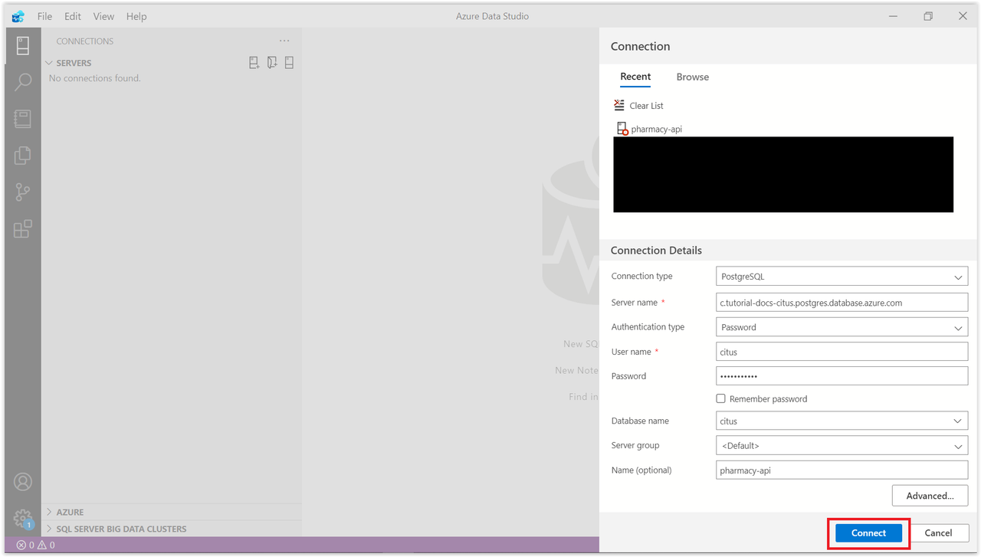Select the pharmacy-api recent connection

point(657,129)
